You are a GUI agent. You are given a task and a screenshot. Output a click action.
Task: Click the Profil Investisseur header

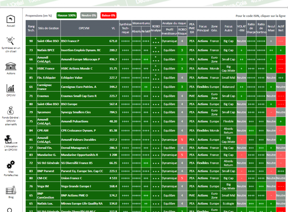[x=169, y=31]
